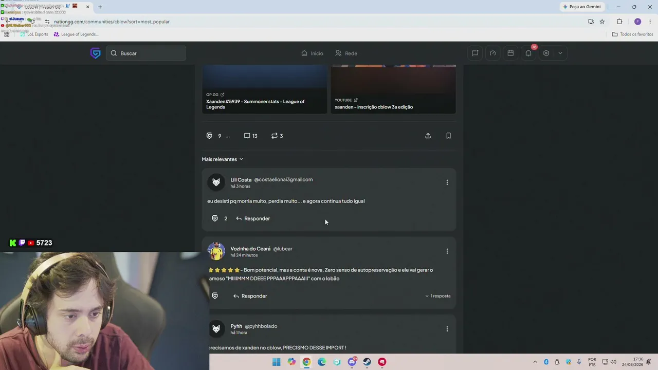Image resolution: width=658 pixels, height=370 pixels.
Task: Focus the Buscar search field
Action: [x=146, y=53]
